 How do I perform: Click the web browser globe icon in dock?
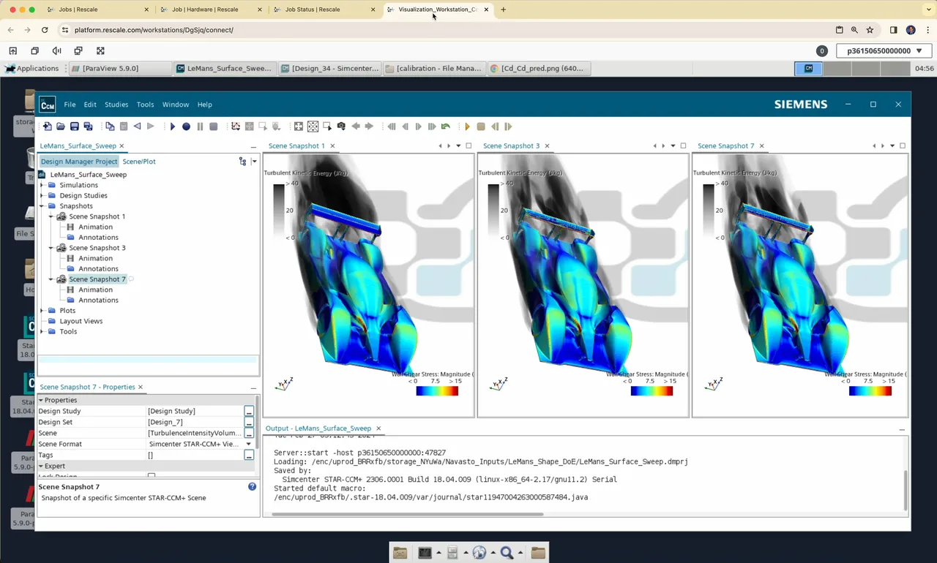[x=479, y=553]
